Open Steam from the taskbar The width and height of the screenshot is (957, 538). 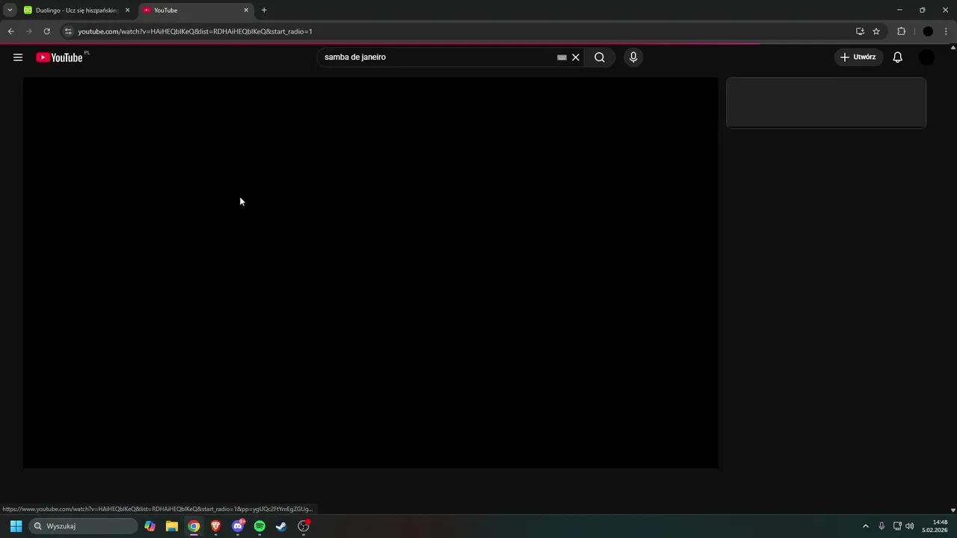pyautogui.click(x=281, y=526)
